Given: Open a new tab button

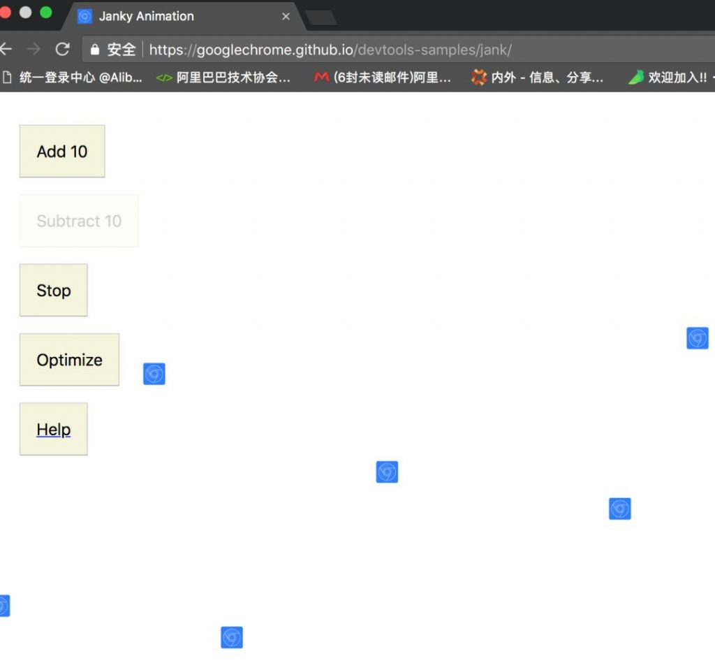Looking at the screenshot, I should coord(321,17).
